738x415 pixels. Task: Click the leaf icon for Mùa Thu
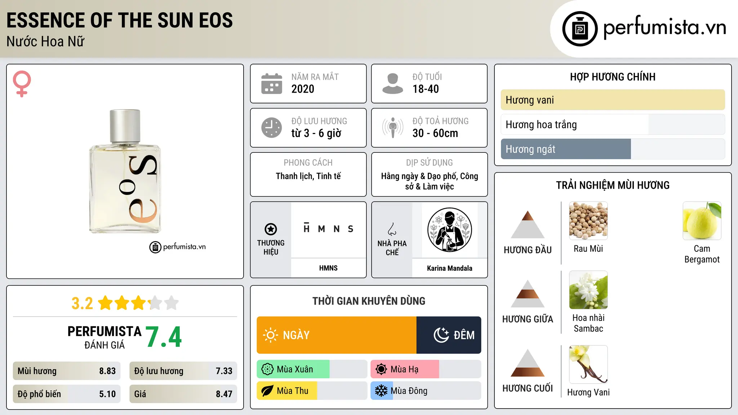267,391
